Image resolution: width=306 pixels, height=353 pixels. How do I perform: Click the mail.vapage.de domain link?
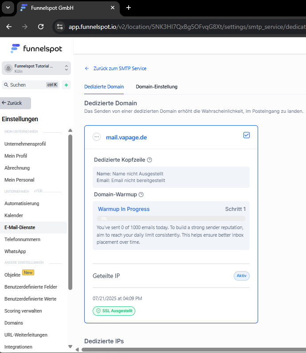pyautogui.click(x=126, y=137)
